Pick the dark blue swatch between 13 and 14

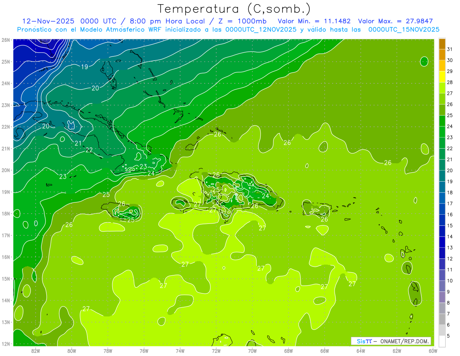[x=442, y=242]
